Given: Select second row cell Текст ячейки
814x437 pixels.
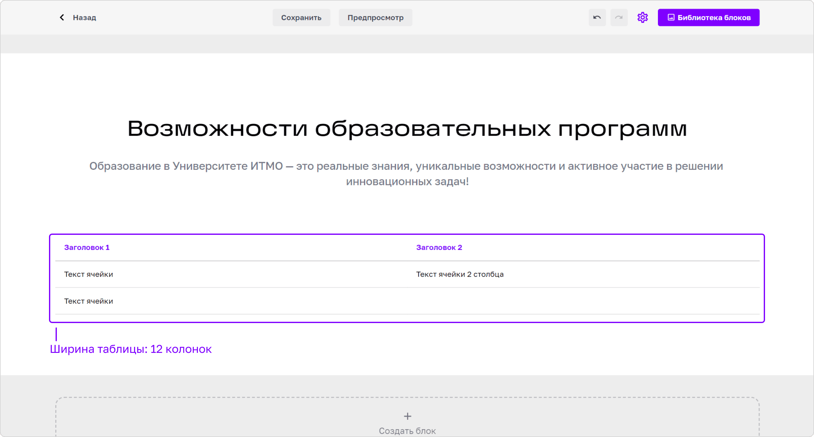Looking at the screenshot, I should coord(89,301).
